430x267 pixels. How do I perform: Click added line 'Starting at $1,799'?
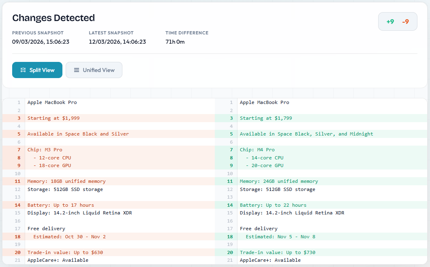click(x=266, y=118)
